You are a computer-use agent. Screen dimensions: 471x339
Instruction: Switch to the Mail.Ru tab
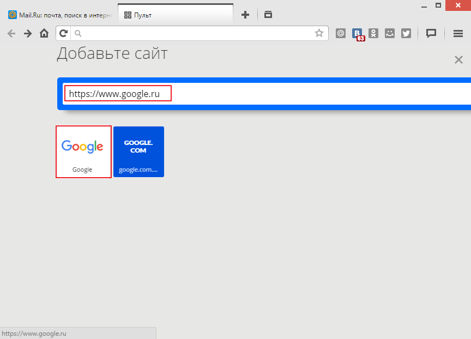tap(60, 15)
